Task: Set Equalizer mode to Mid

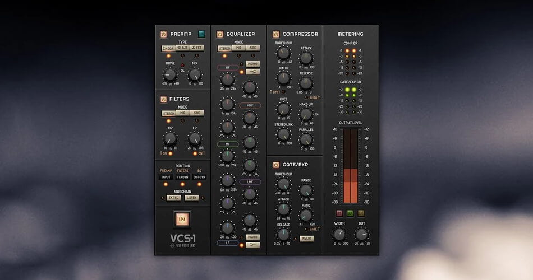Action: 239,48
